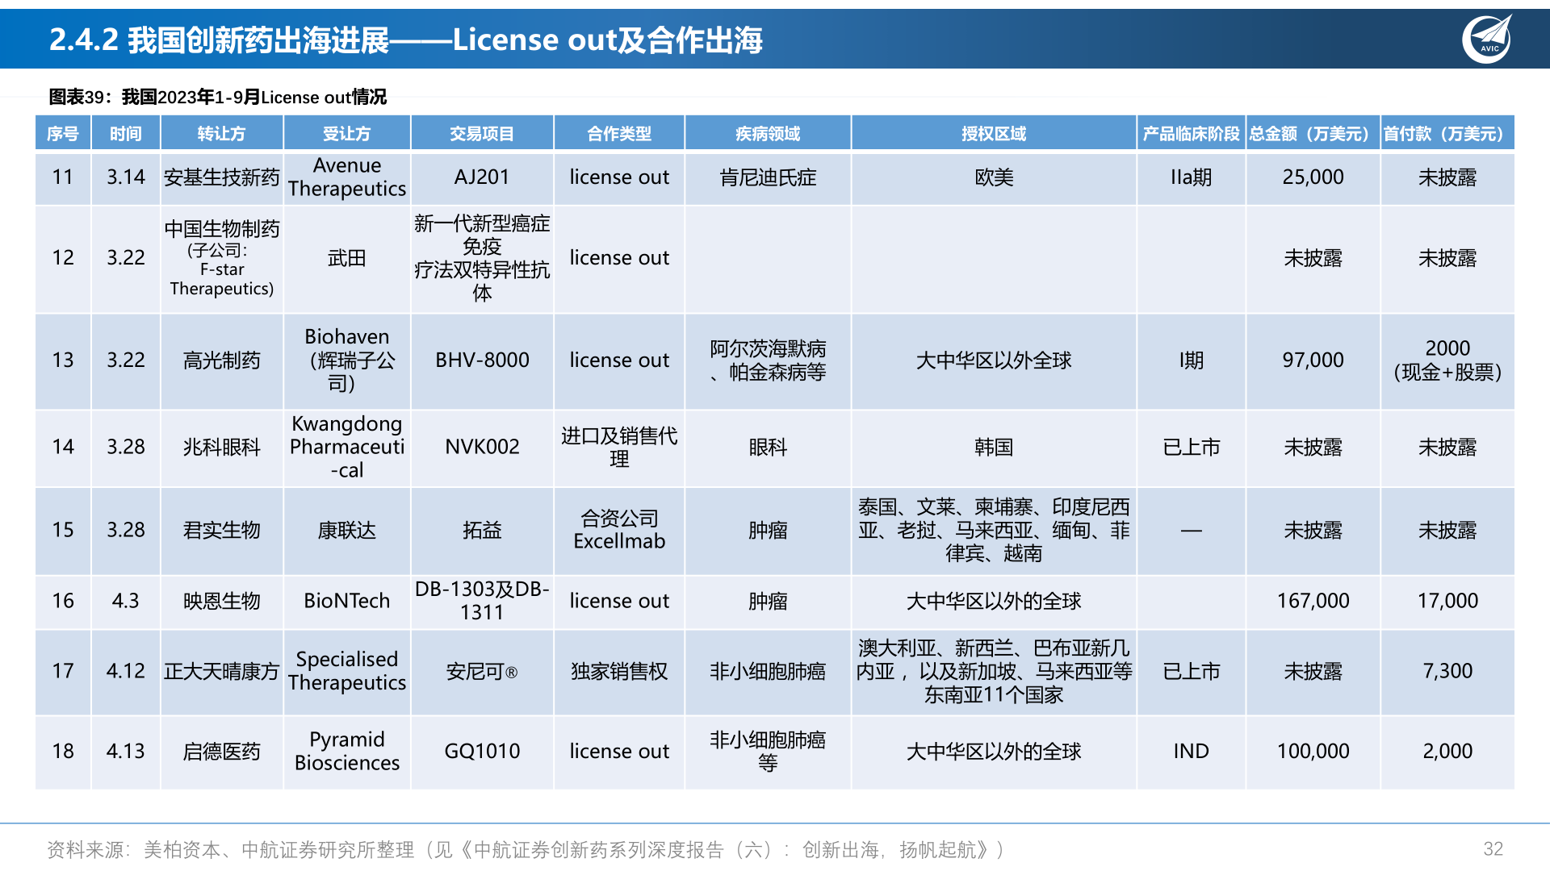
Task: Select the '大中华区以外全球' cell
Action: (x=994, y=360)
